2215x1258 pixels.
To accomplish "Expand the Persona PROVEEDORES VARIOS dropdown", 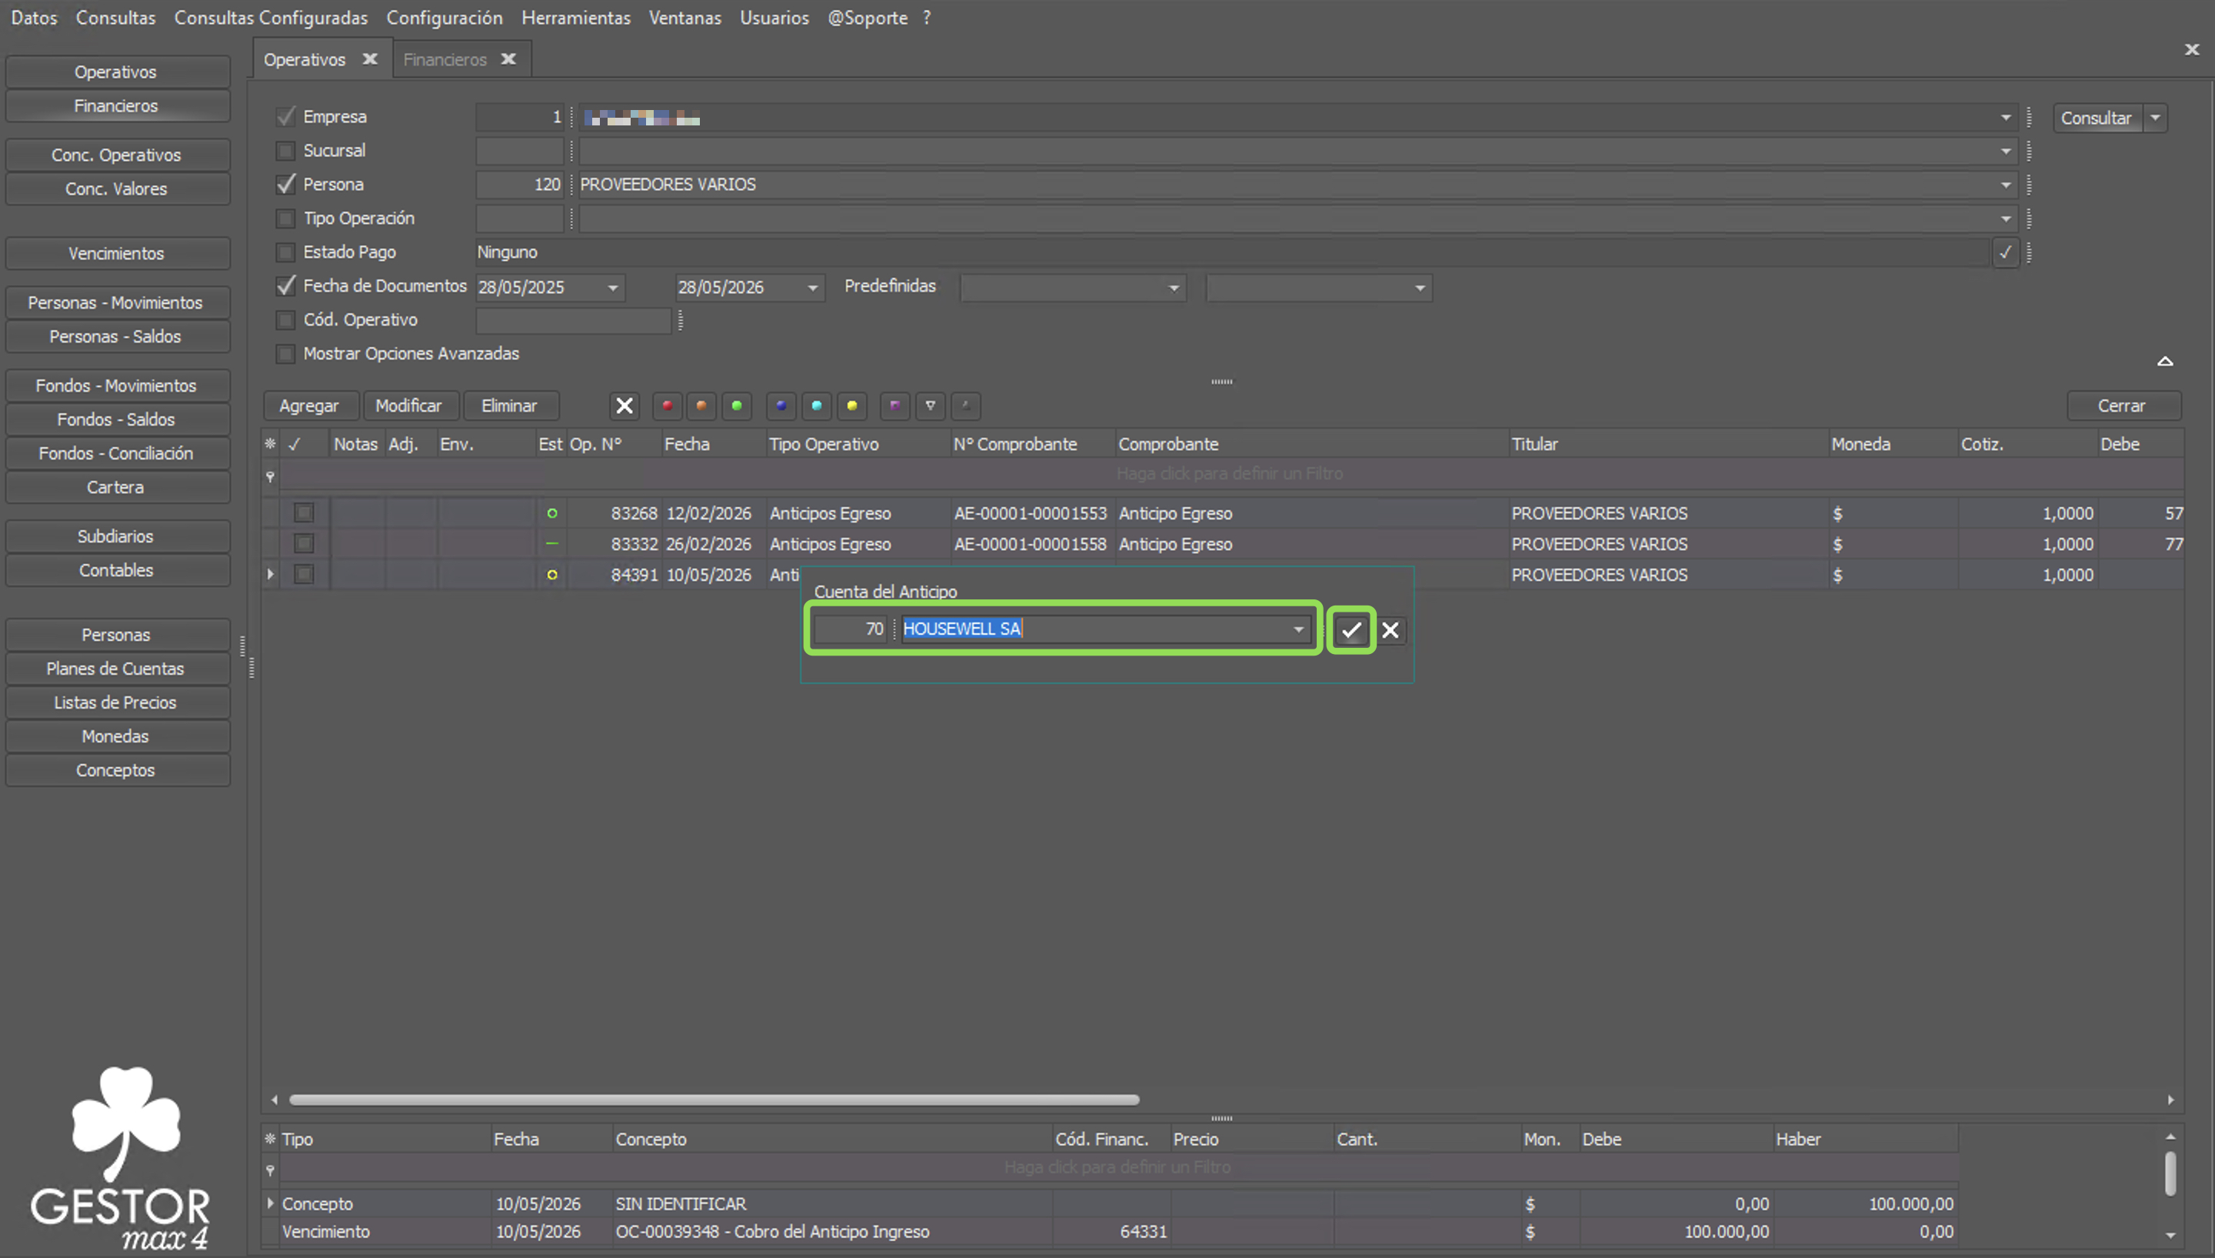I will (x=2005, y=185).
